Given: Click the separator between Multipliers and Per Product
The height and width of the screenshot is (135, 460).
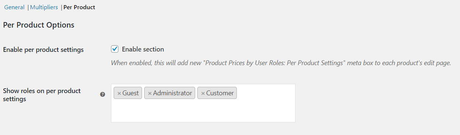Looking at the screenshot, I should pos(62,7).
